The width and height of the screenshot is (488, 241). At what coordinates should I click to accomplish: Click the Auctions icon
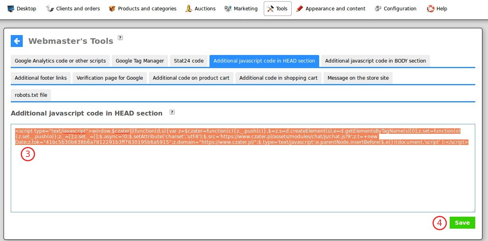pyautogui.click(x=189, y=8)
